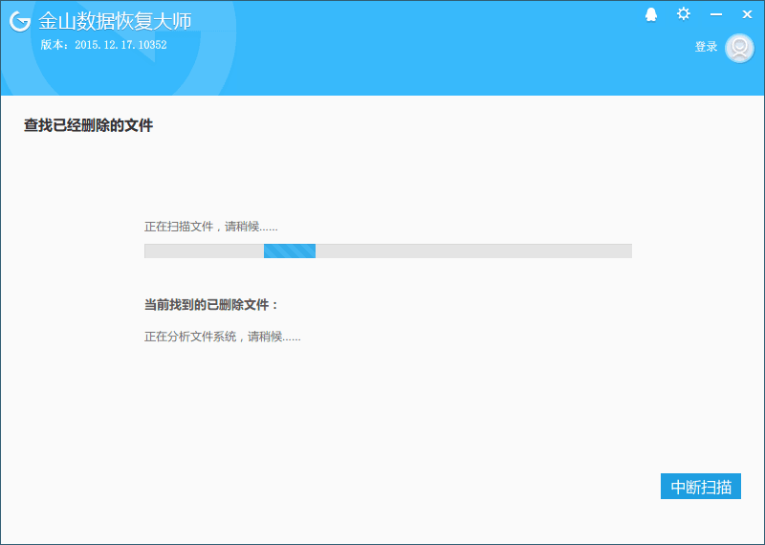Close the data recovery window
This screenshot has height=545, width=765.
(747, 14)
